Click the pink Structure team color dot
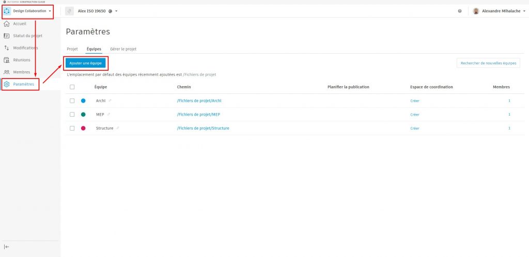This screenshot has width=529, height=257. click(83, 128)
